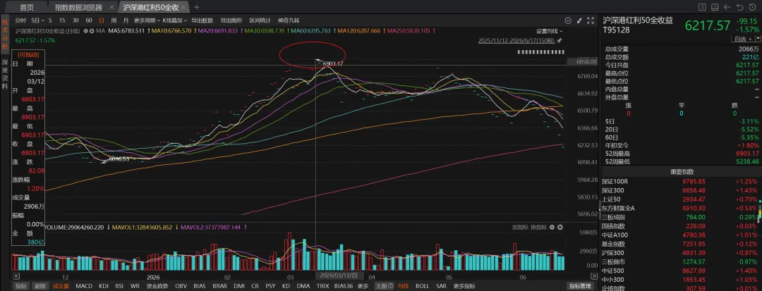Expand the 更多周期 dropdown
This screenshot has width=762, height=291.
click(x=146, y=21)
